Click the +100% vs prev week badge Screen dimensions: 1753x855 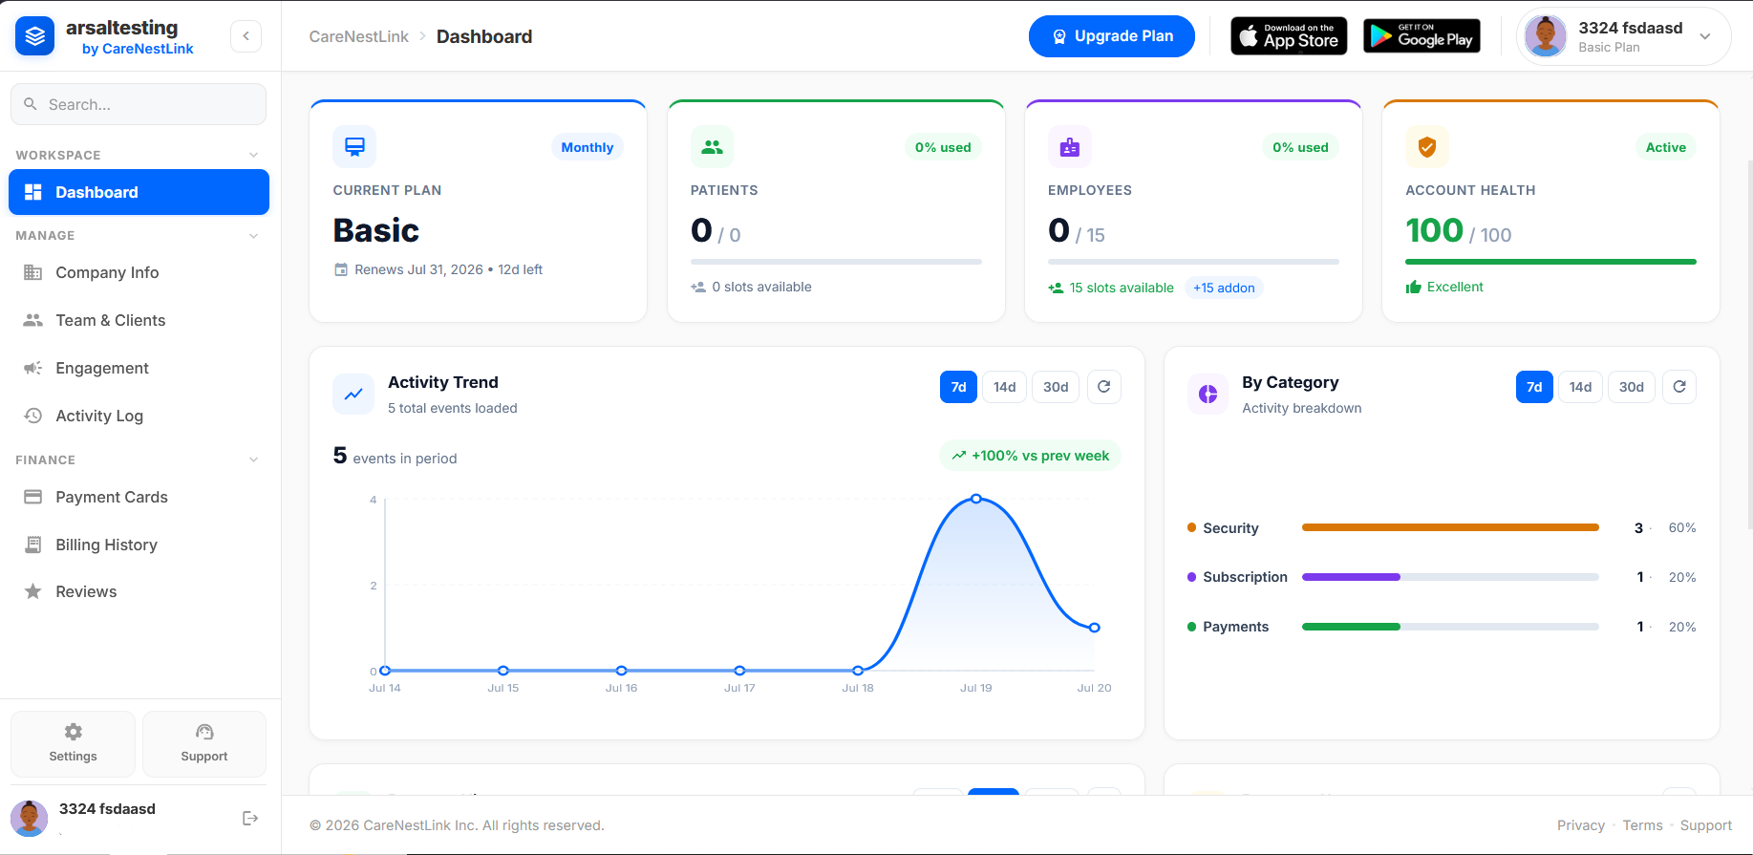point(1030,456)
